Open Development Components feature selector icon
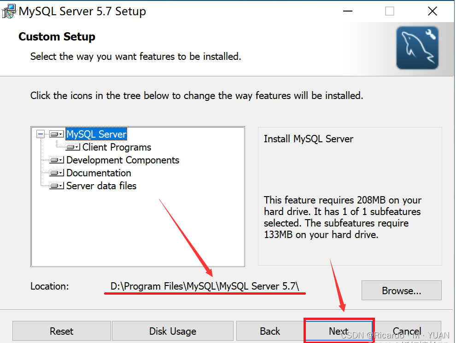Viewport: 456px width, 343px height. coord(55,160)
